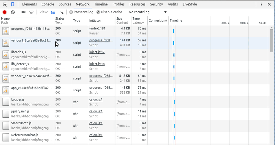
Task: Follow the (index):181 initiator link
Action: [x=97, y=28]
